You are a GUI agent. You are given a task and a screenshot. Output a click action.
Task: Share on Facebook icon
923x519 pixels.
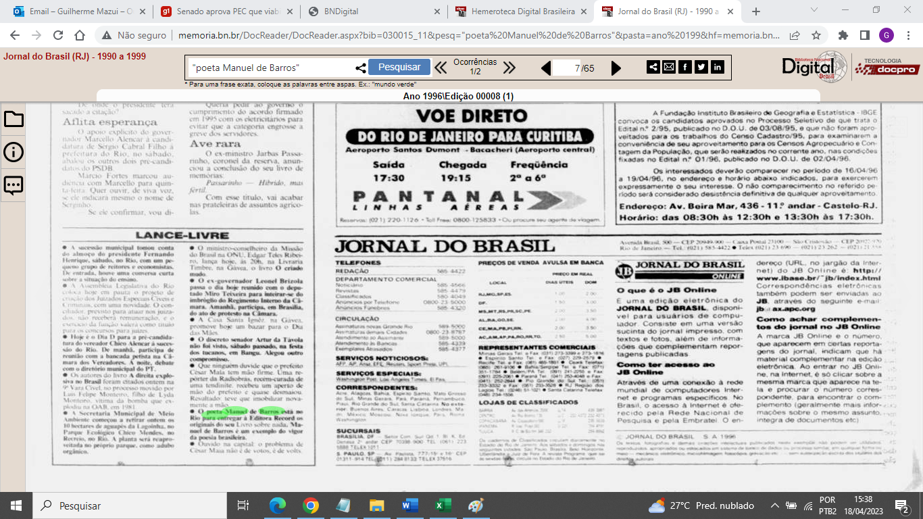click(685, 67)
